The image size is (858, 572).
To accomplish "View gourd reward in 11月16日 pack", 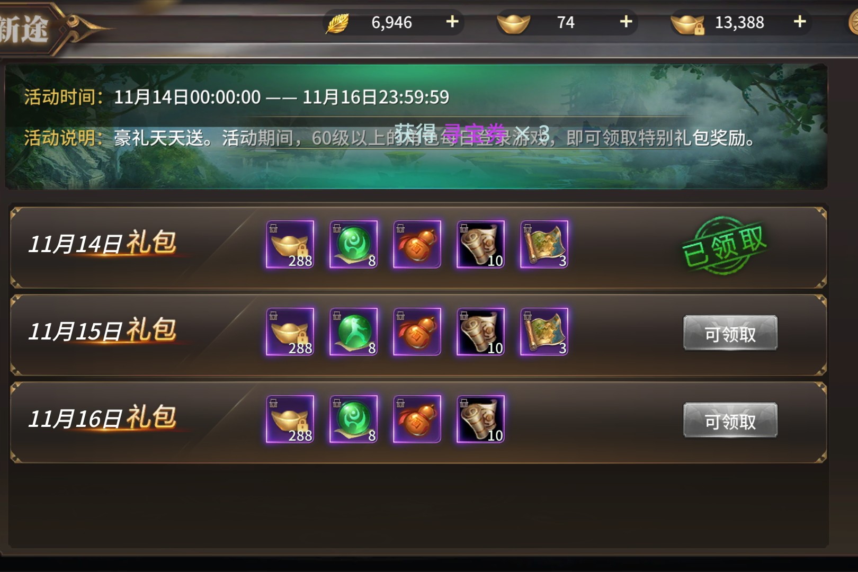I will click(417, 419).
